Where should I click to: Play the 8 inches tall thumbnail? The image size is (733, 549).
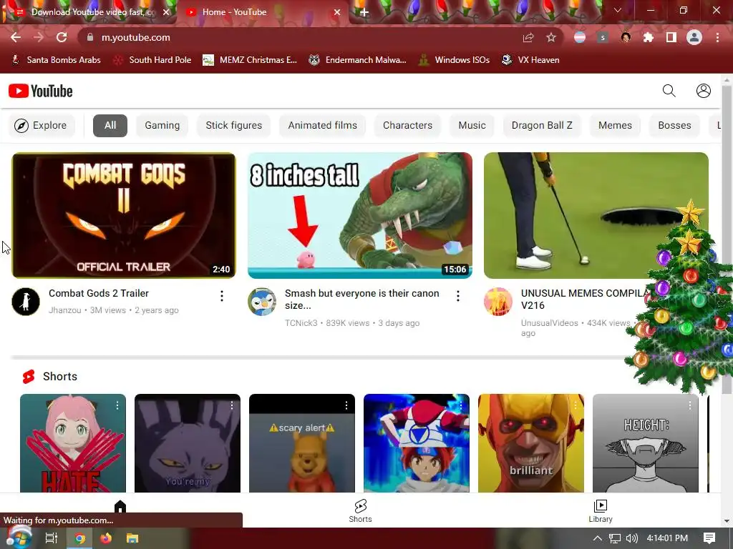[x=360, y=215]
